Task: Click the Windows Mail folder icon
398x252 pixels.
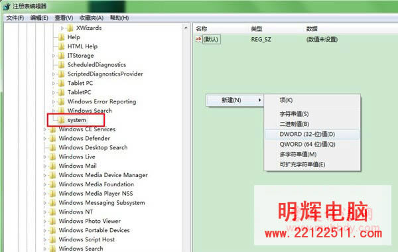Action: coord(52,166)
